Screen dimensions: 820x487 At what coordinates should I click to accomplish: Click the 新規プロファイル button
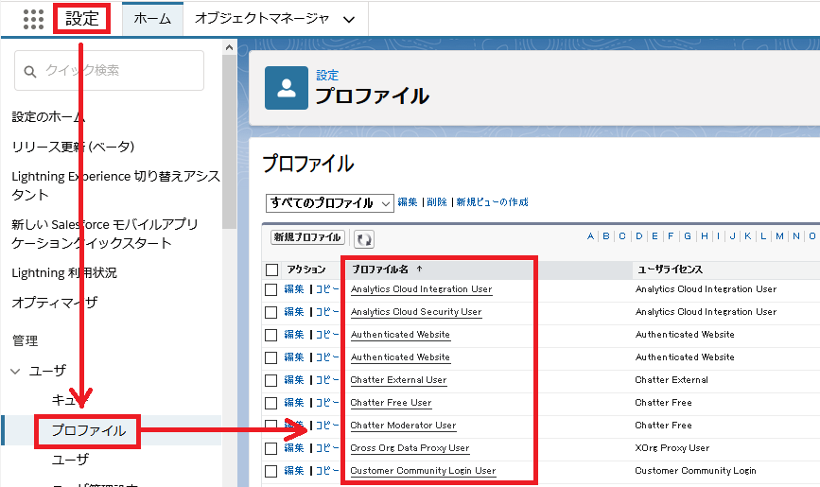point(307,237)
